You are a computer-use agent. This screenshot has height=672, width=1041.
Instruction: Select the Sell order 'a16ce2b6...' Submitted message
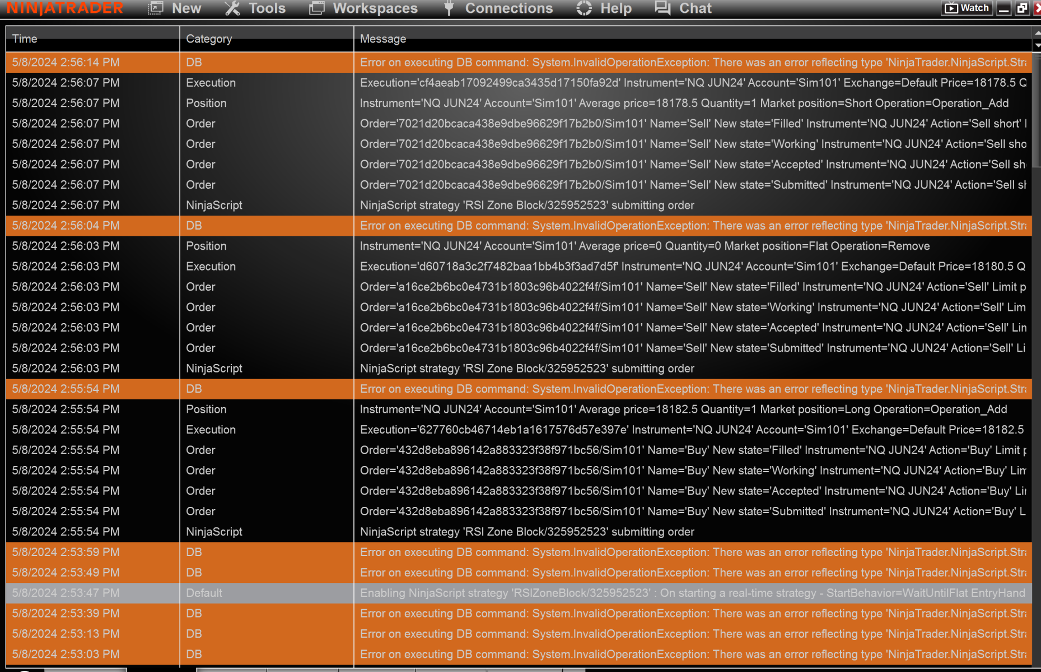[x=693, y=348]
